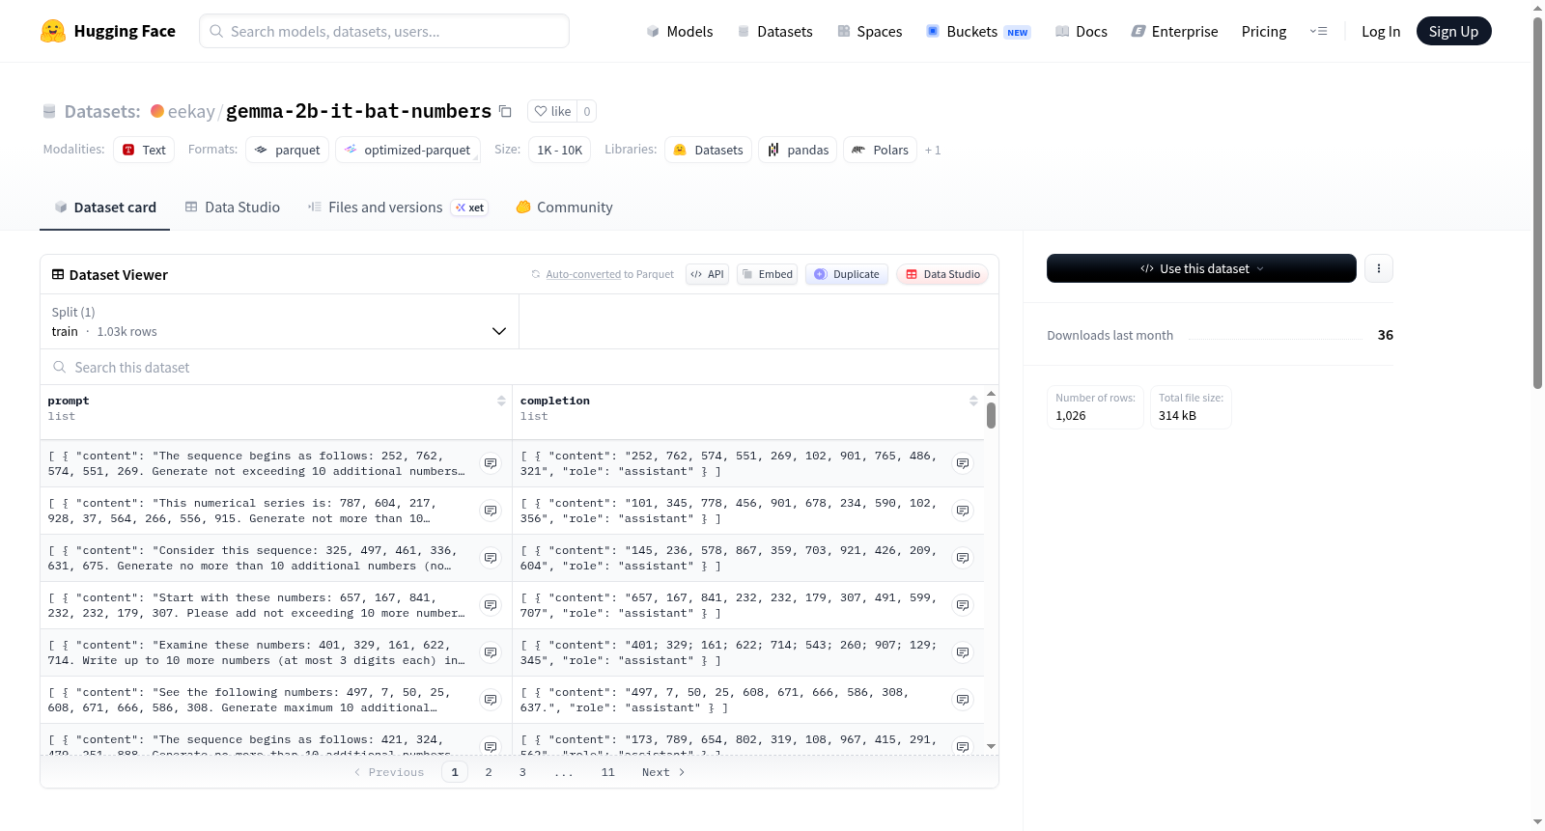Go to page 3 of the dataset
Viewport: 1545px width, 831px height.
pos(522,772)
